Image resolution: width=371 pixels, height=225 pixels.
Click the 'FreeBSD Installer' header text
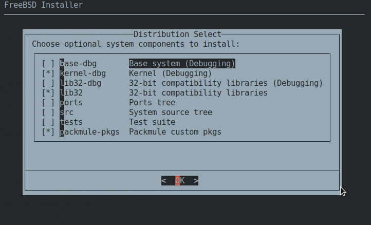44,5
